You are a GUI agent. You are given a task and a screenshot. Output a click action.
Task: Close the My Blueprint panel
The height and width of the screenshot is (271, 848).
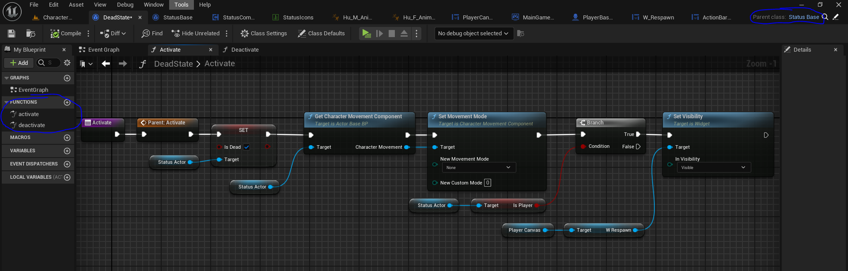pyautogui.click(x=64, y=50)
